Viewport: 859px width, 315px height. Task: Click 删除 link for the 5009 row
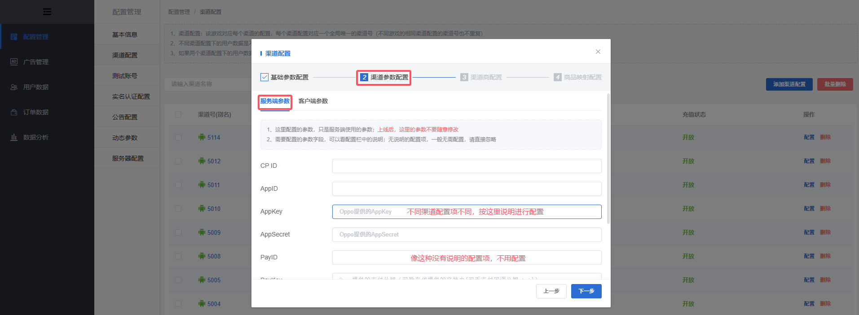pyautogui.click(x=825, y=232)
